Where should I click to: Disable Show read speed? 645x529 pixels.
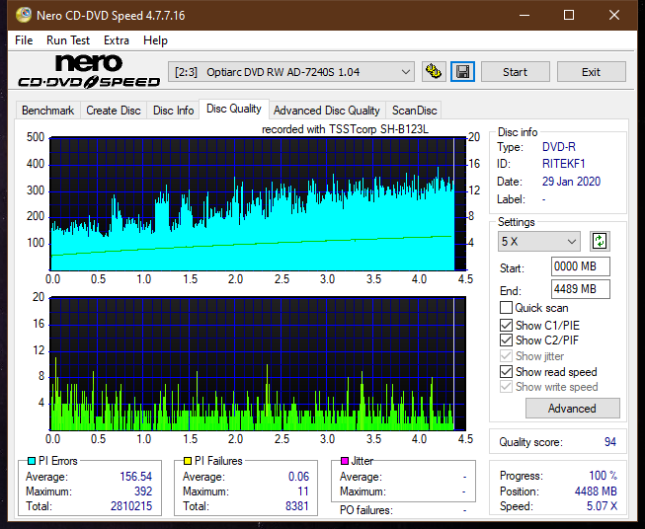(x=506, y=371)
